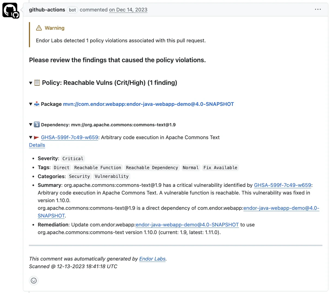The height and width of the screenshot is (293, 330).
Task: Collapse the Policy: Reachable Vulns section
Action: 31,83
